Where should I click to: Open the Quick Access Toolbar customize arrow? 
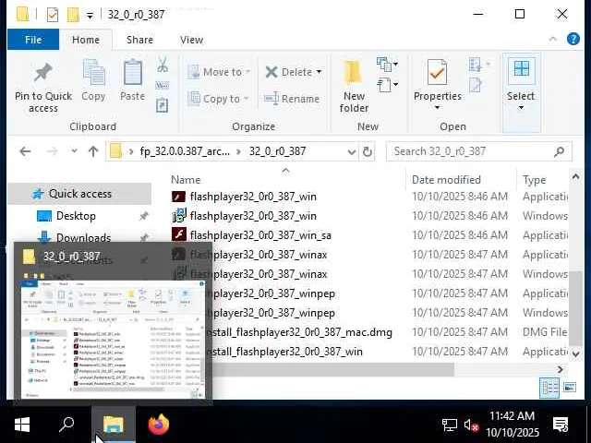point(90,16)
